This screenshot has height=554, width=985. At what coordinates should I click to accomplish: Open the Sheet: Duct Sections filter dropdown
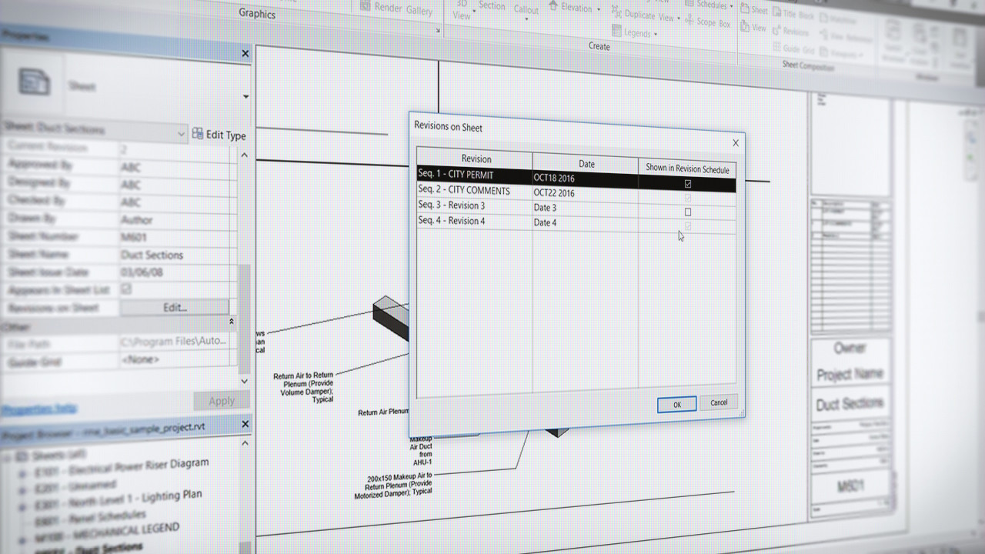point(181,133)
